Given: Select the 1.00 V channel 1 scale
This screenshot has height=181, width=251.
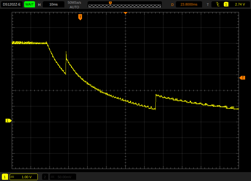Looking at the screenshot, I should tap(27, 177).
